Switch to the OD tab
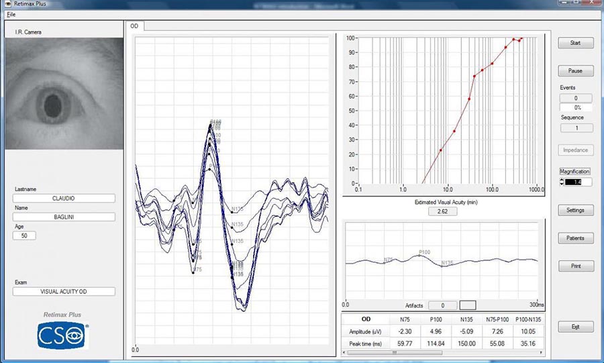 [135, 26]
